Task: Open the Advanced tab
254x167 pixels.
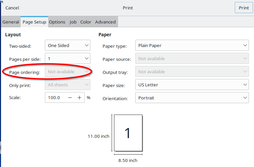Action: point(105,22)
